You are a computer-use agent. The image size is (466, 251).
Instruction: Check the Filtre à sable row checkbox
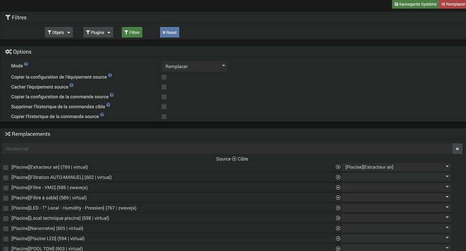pyautogui.click(x=5, y=198)
